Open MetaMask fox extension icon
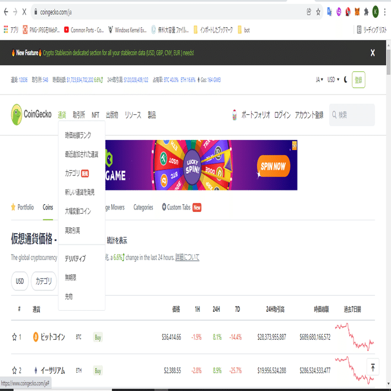Viewport: 391px width, 391px height. click(357, 12)
